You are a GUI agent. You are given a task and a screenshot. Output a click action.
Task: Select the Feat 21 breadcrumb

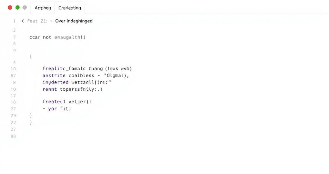tap(37, 21)
